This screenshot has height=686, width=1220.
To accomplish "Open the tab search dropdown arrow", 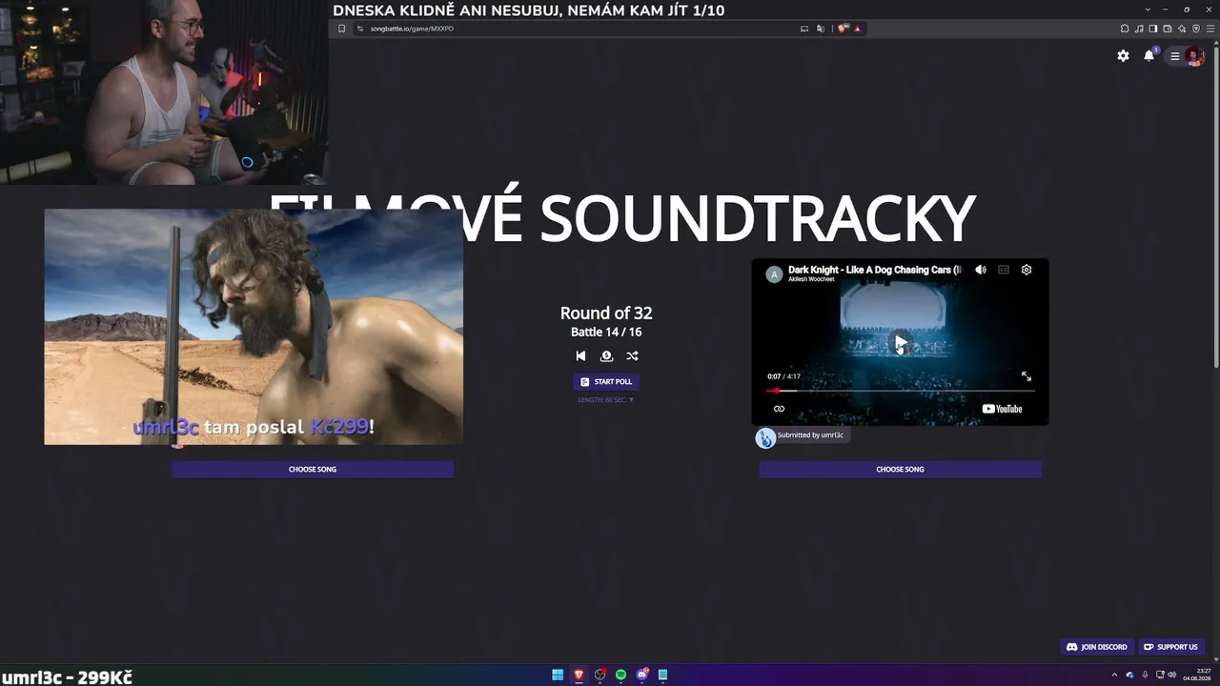I will click(1146, 9).
